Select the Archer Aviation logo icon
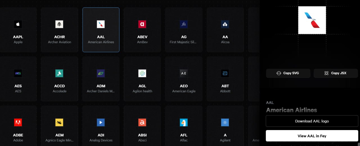This screenshot has width=360, height=146. click(x=59, y=24)
